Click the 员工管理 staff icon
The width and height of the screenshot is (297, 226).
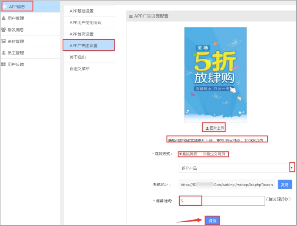pos(3,53)
